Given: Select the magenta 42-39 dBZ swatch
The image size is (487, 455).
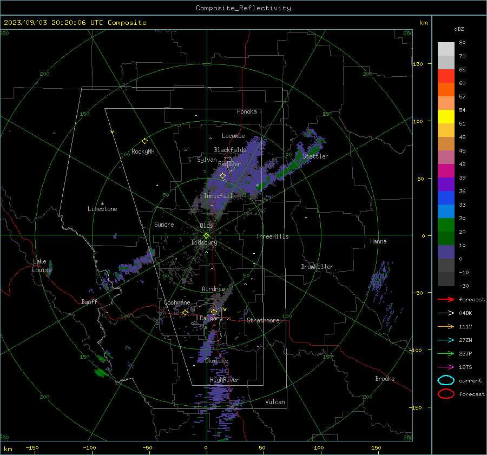Looking at the screenshot, I should [x=446, y=170].
